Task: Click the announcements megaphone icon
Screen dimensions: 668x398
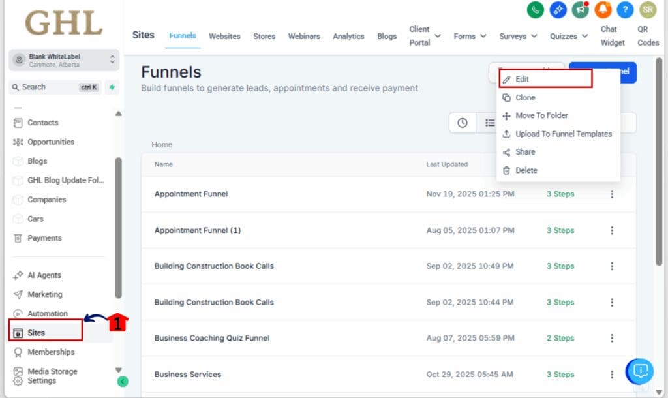Action: tap(580, 10)
